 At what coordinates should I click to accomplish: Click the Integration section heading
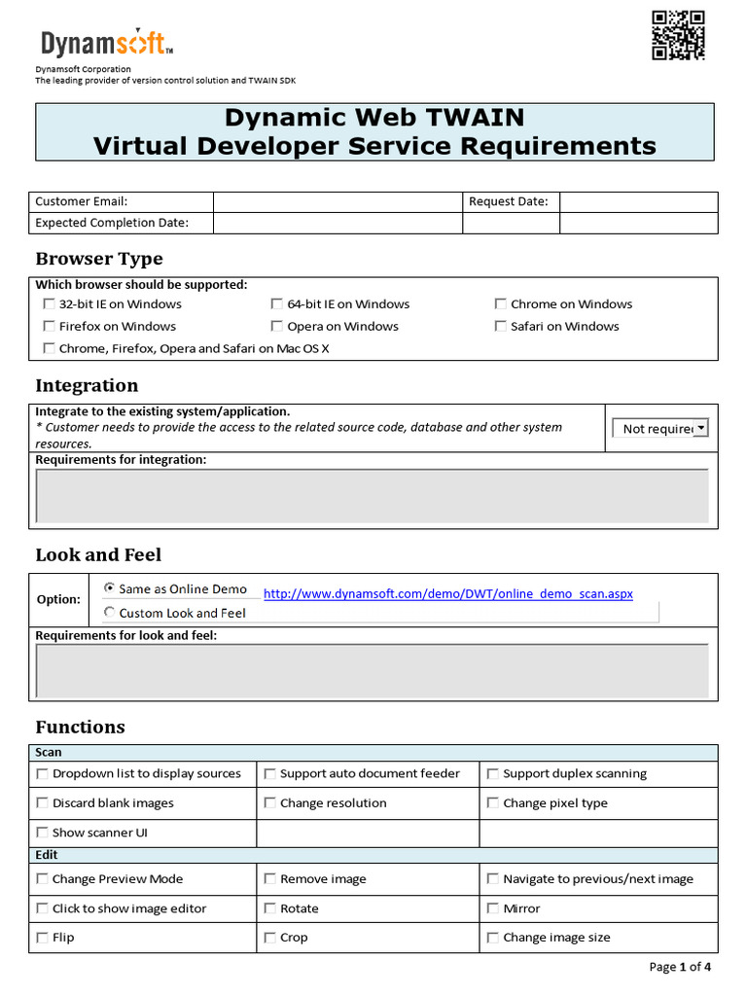(x=87, y=385)
